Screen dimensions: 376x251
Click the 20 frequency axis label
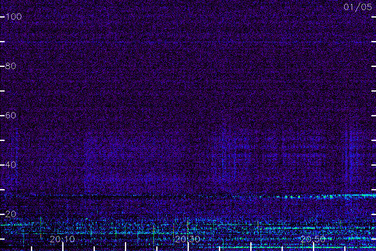tap(10, 214)
